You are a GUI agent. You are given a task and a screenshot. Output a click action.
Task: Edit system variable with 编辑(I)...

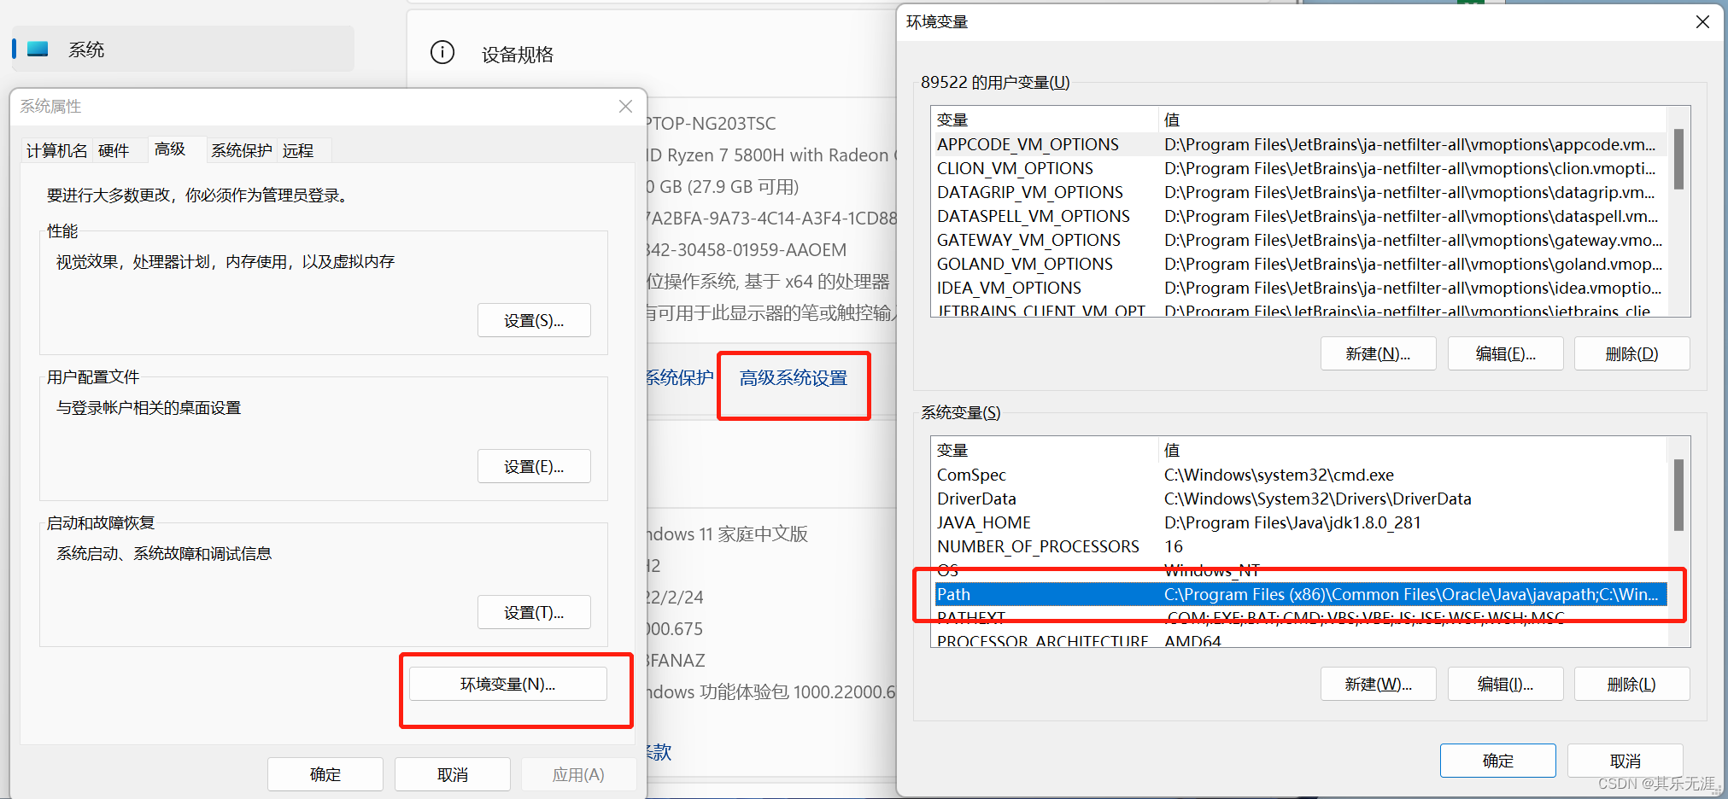(1506, 684)
